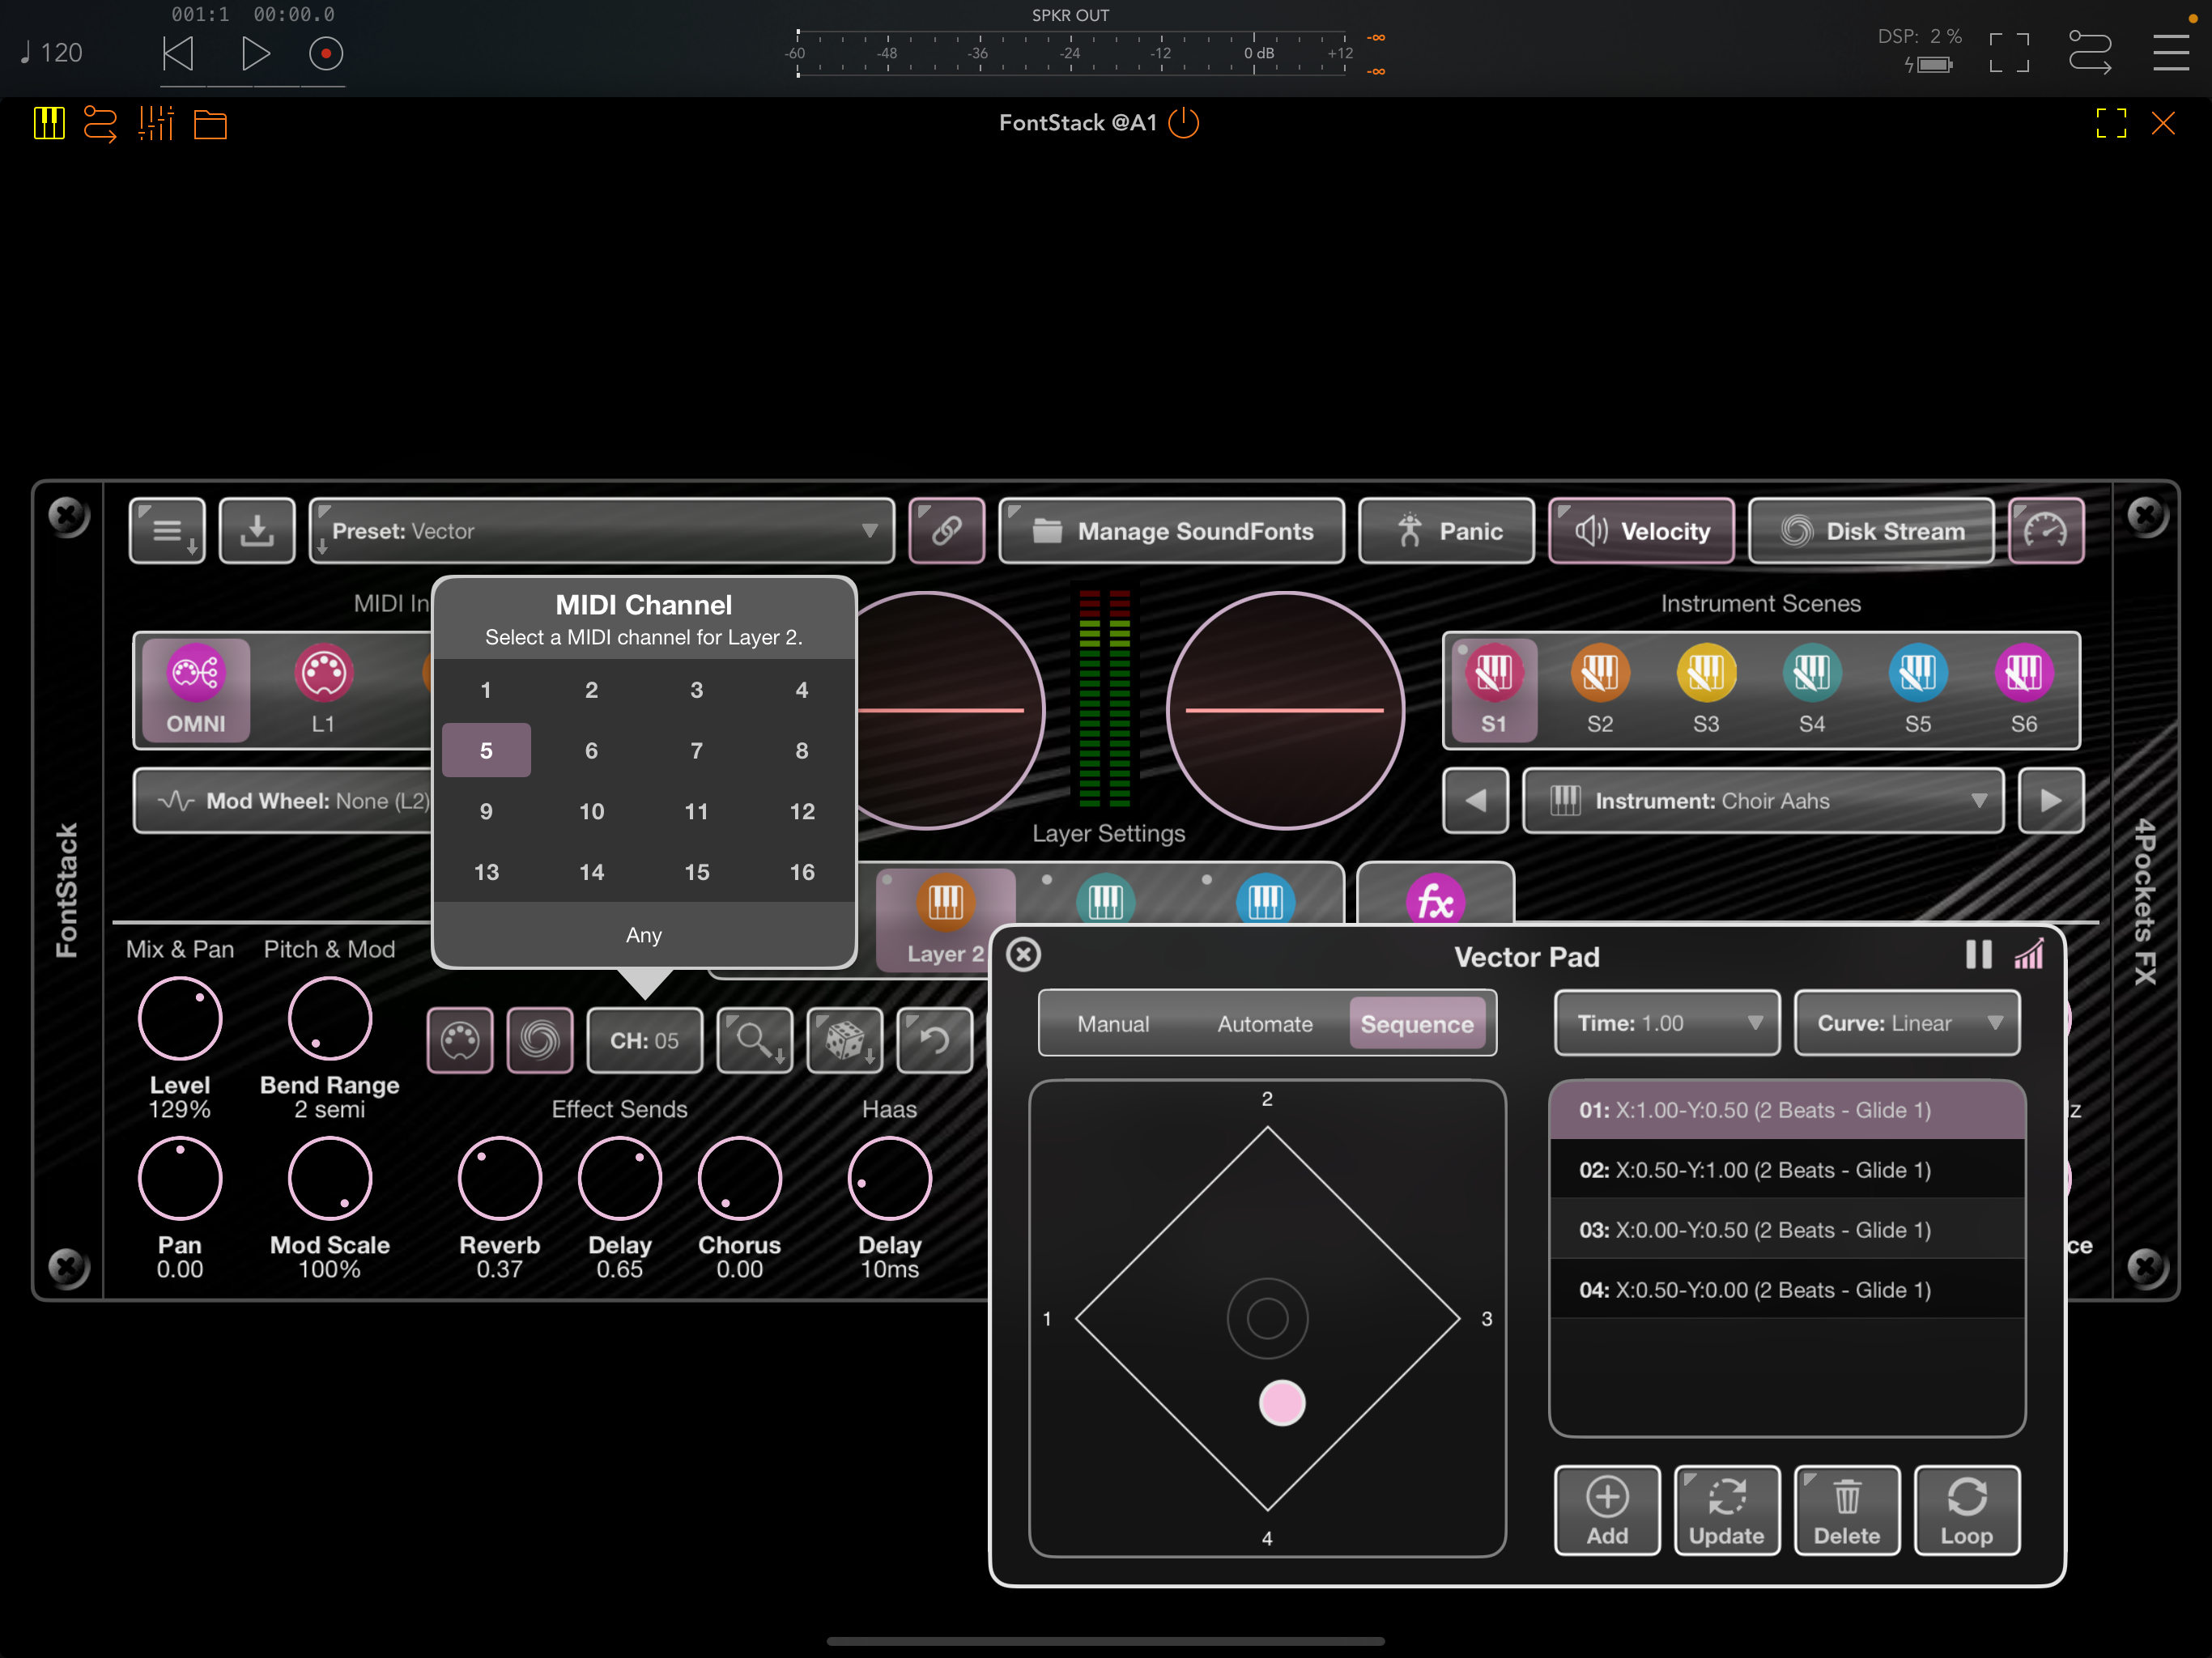Choose MIDI channel 1
Screen dimensions: 2212x1658
click(486, 690)
